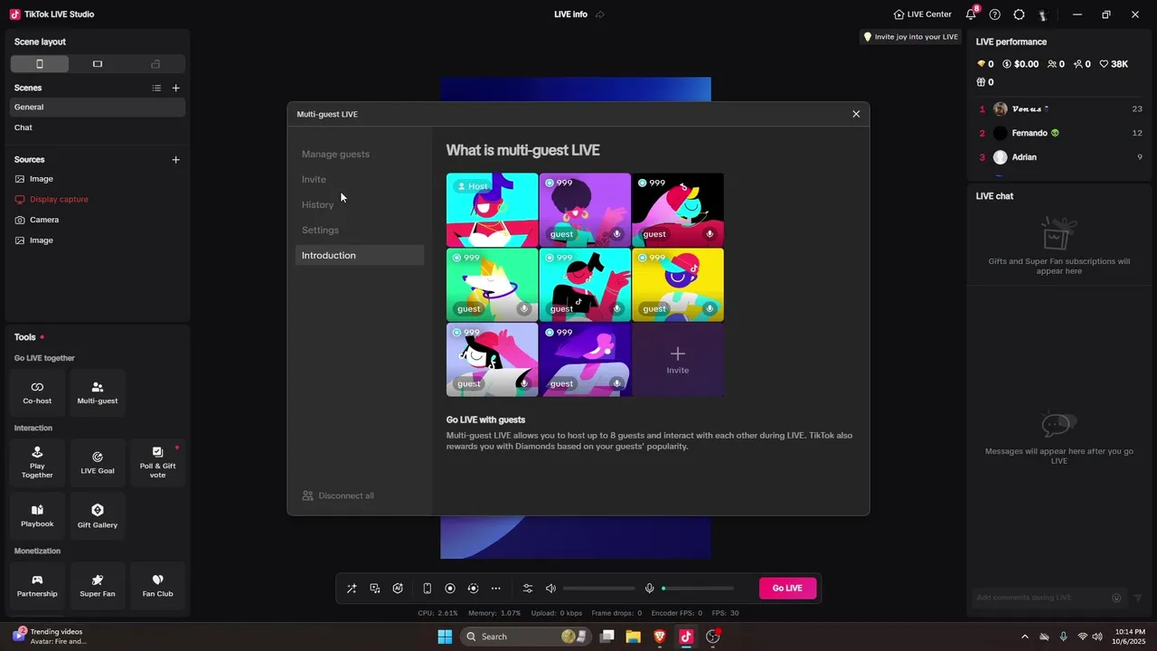1157x651 pixels.
Task: Open the profile avatar menu
Action: [x=1042, y=14]
